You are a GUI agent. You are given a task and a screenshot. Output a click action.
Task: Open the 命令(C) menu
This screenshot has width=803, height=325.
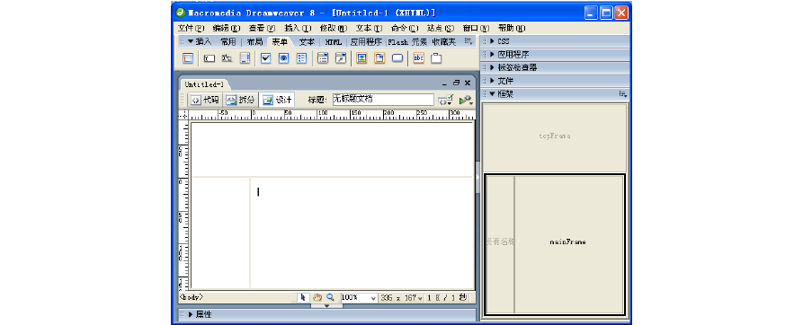(405, 29)
